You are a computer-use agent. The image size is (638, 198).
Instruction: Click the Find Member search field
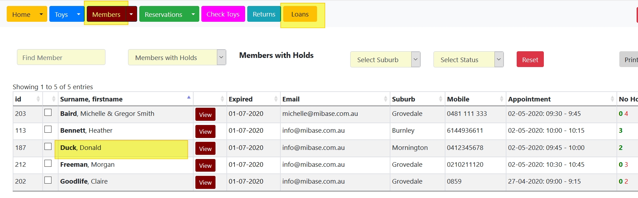pyautogui.click(x=61, y=58)
